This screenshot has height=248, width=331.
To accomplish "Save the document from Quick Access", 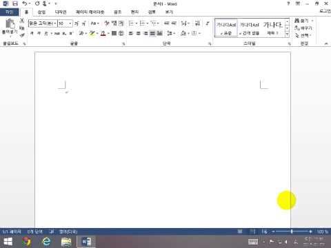I will point(15,3).
